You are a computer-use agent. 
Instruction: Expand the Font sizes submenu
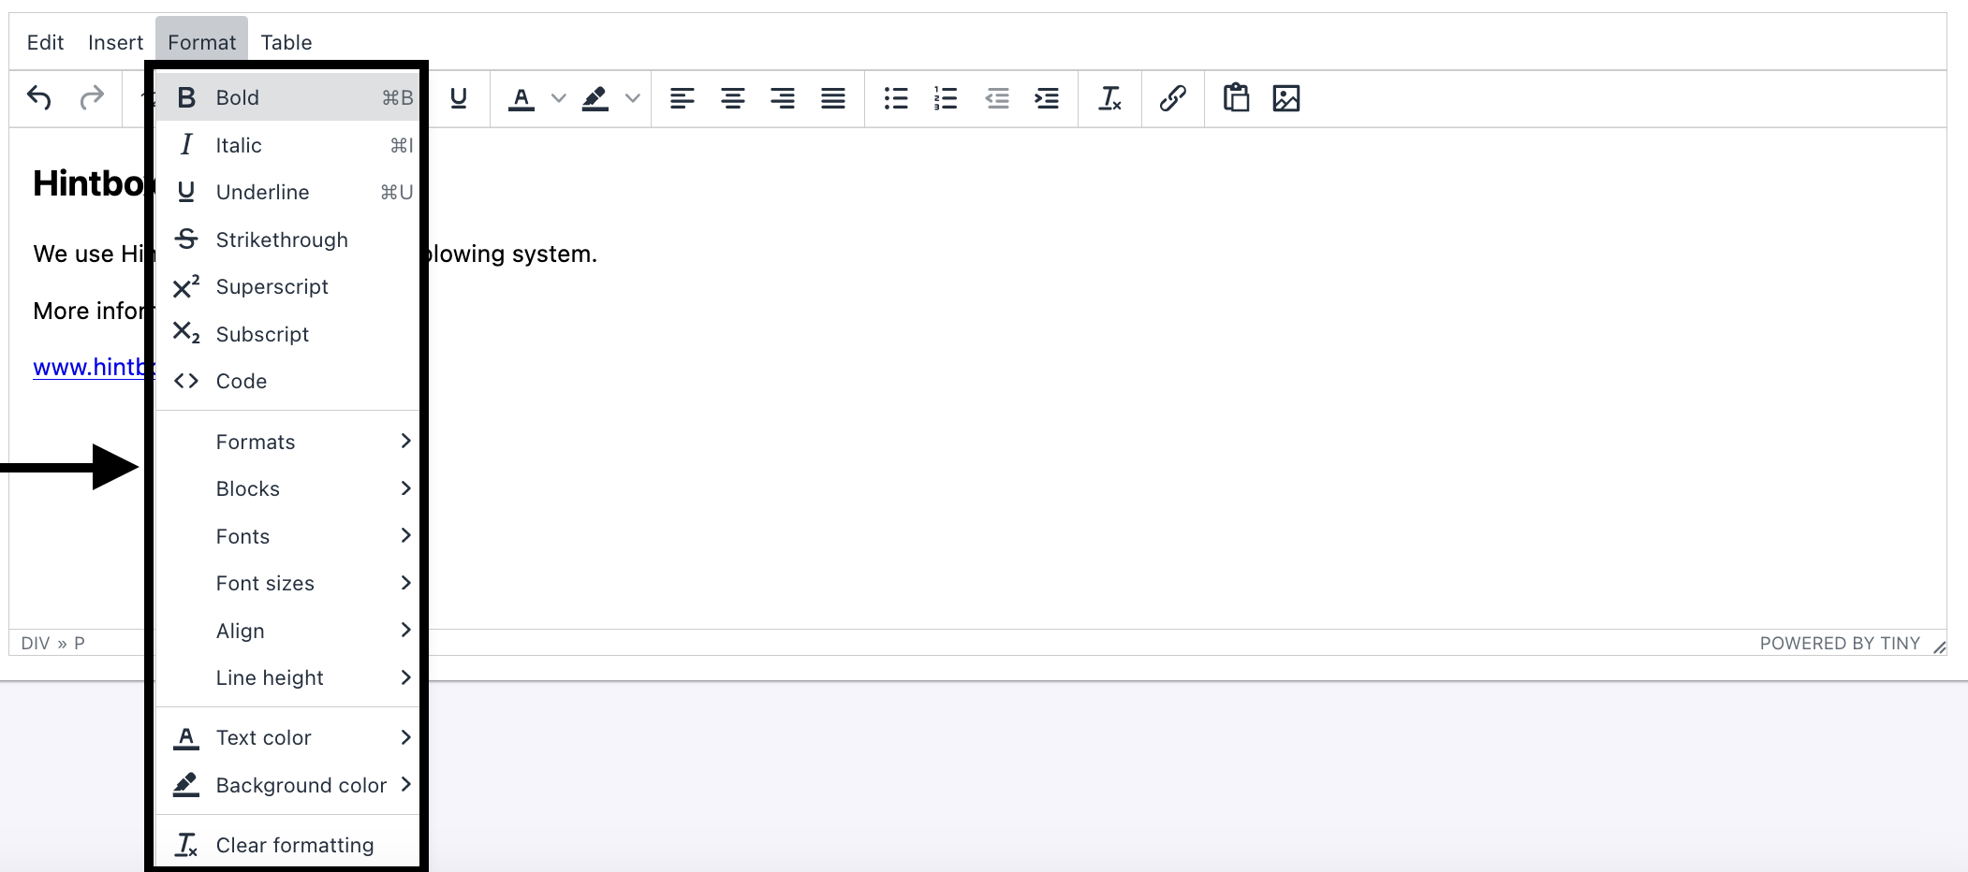click(x=286, y=583)
